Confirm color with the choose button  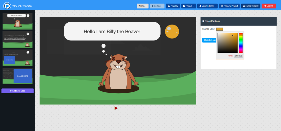(238, 56)
